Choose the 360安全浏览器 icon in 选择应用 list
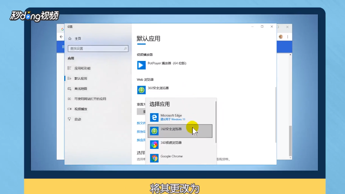 (x=154, y=131)
